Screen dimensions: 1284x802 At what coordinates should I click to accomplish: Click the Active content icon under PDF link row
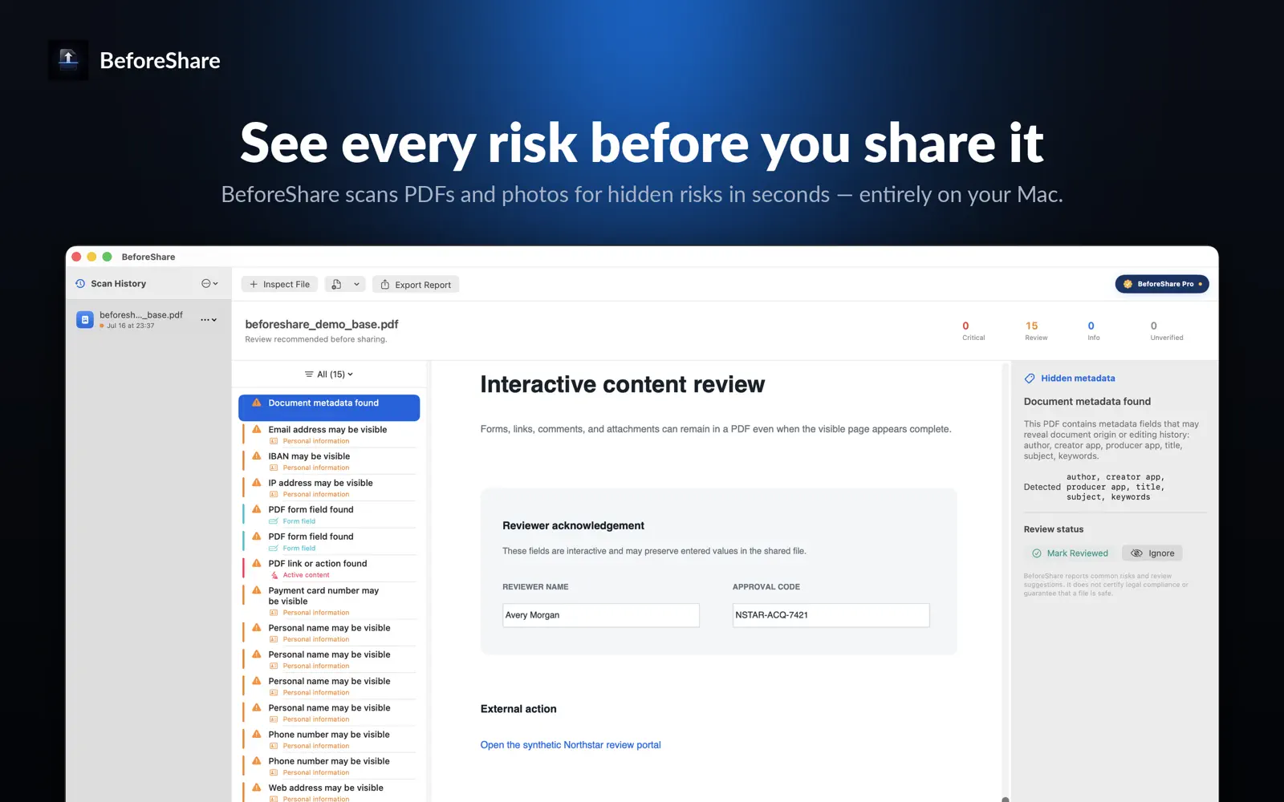274,575
